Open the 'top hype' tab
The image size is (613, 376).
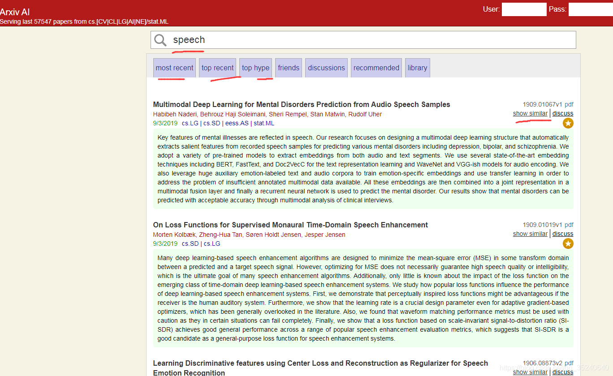click(255, 68)
